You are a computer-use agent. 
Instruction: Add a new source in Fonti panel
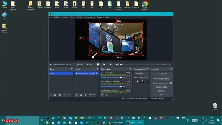point(77,95)
